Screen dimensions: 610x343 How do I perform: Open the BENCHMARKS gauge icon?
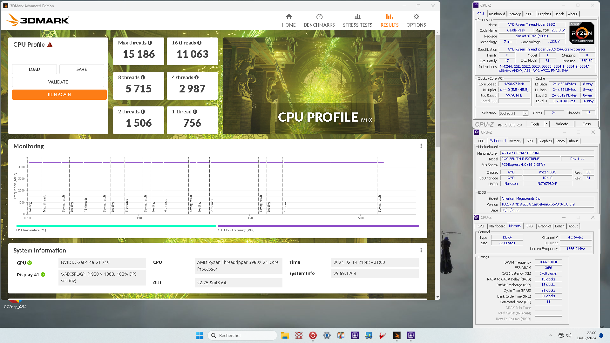[319, 17]
